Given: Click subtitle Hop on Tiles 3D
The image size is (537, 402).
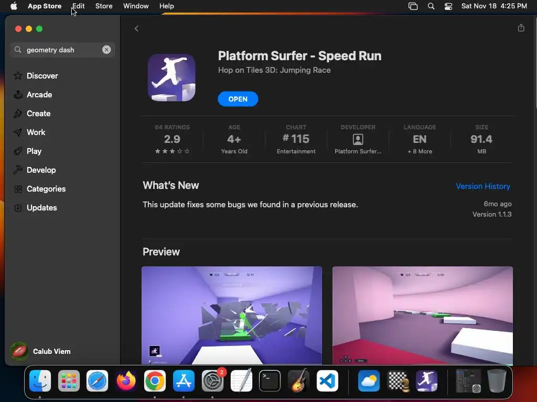Looking at the screenshot, I should (x=274, y=70).
